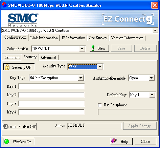Open the Authentication mode dropdown
Viewport: 160px width, 148px height.
(x=152, y=78)
